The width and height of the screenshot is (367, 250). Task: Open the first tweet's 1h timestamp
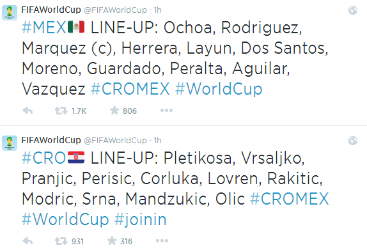coord(157,10)
